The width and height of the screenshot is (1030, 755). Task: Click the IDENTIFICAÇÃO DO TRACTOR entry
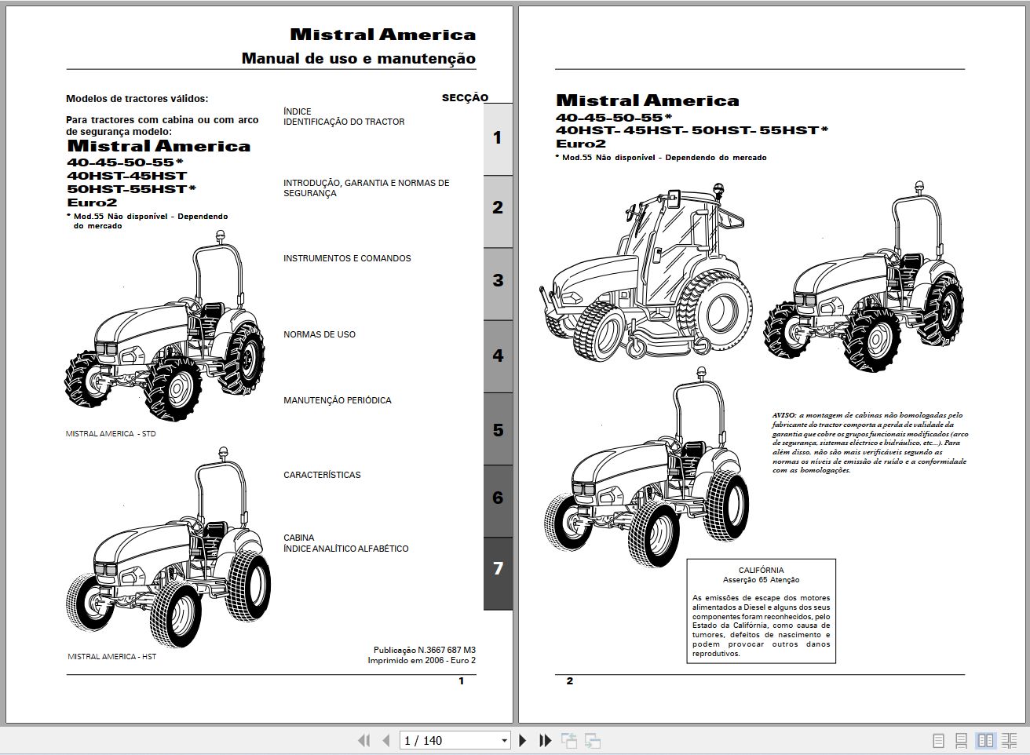pos(344,122)
